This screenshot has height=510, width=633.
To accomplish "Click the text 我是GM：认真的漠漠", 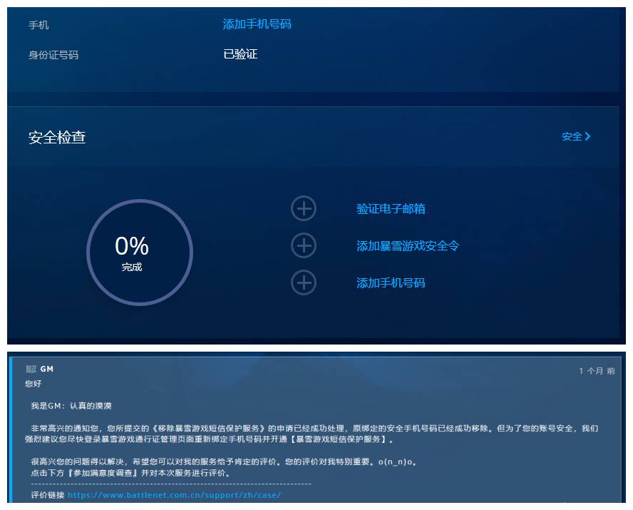I will tap(71, 406).
